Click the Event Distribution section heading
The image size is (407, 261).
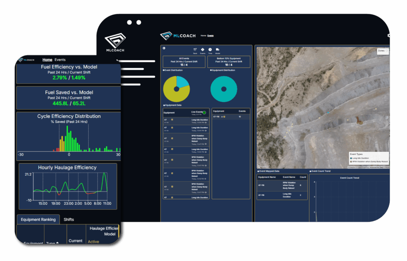174,70
